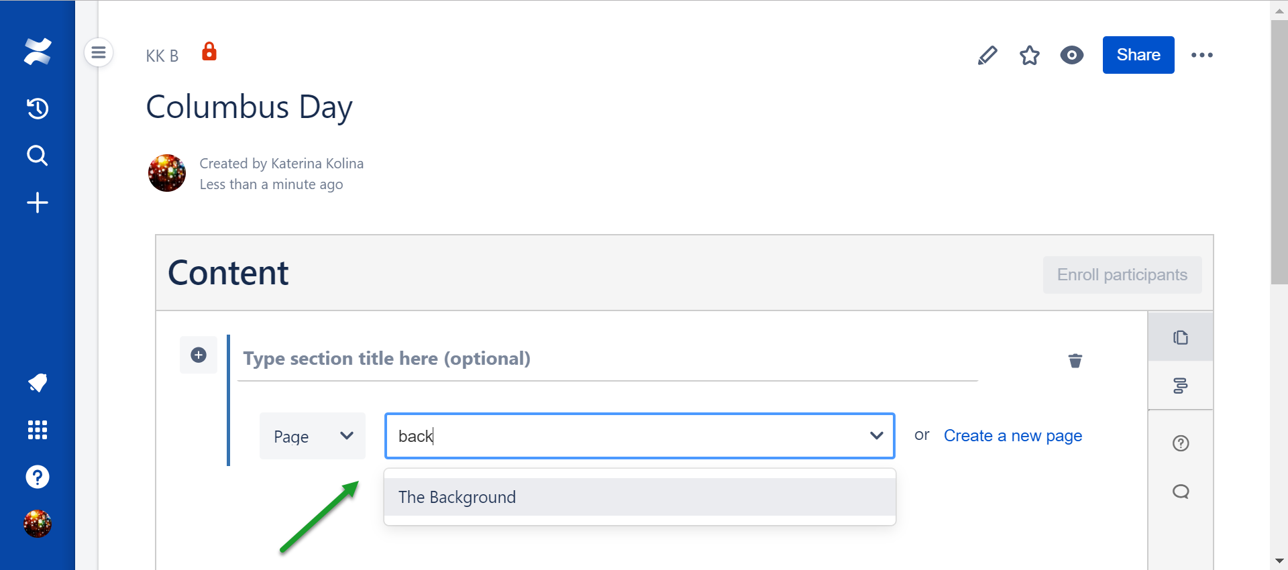Star this page as favorite
This screenshot has height=570, width=1288.
pos(1030,55)
